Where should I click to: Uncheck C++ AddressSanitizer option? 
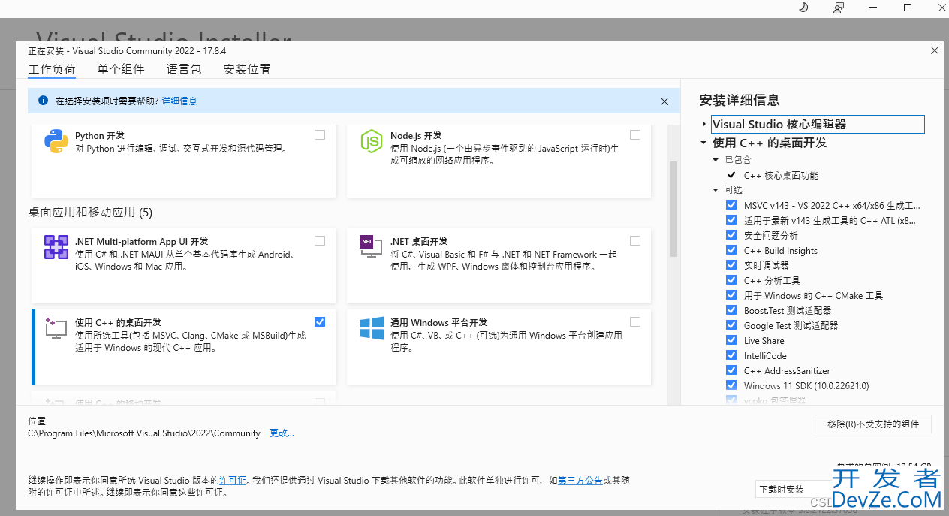tap(731, 370)
